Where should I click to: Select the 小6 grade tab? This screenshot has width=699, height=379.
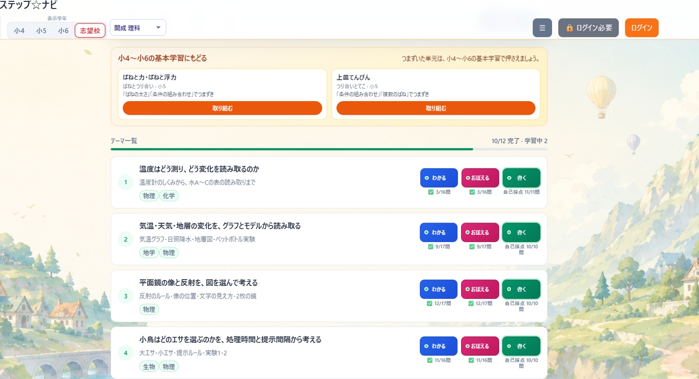coord(63,31)
